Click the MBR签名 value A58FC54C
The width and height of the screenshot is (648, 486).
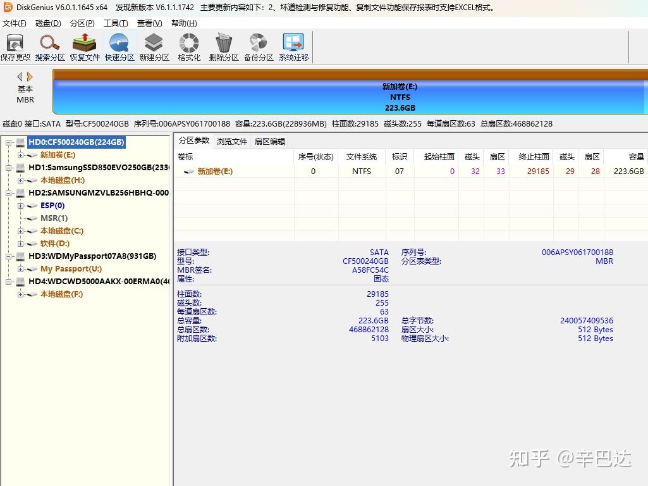coord(370,270)
